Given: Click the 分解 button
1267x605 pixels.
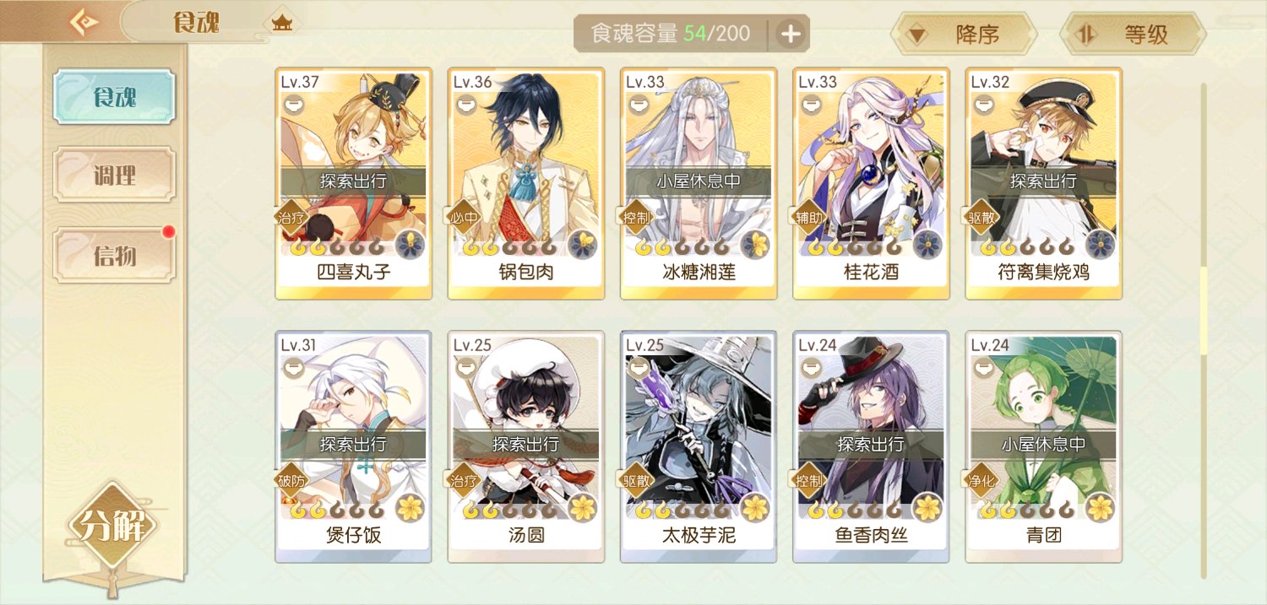Looking at the screenshot, I should [112, 526].
